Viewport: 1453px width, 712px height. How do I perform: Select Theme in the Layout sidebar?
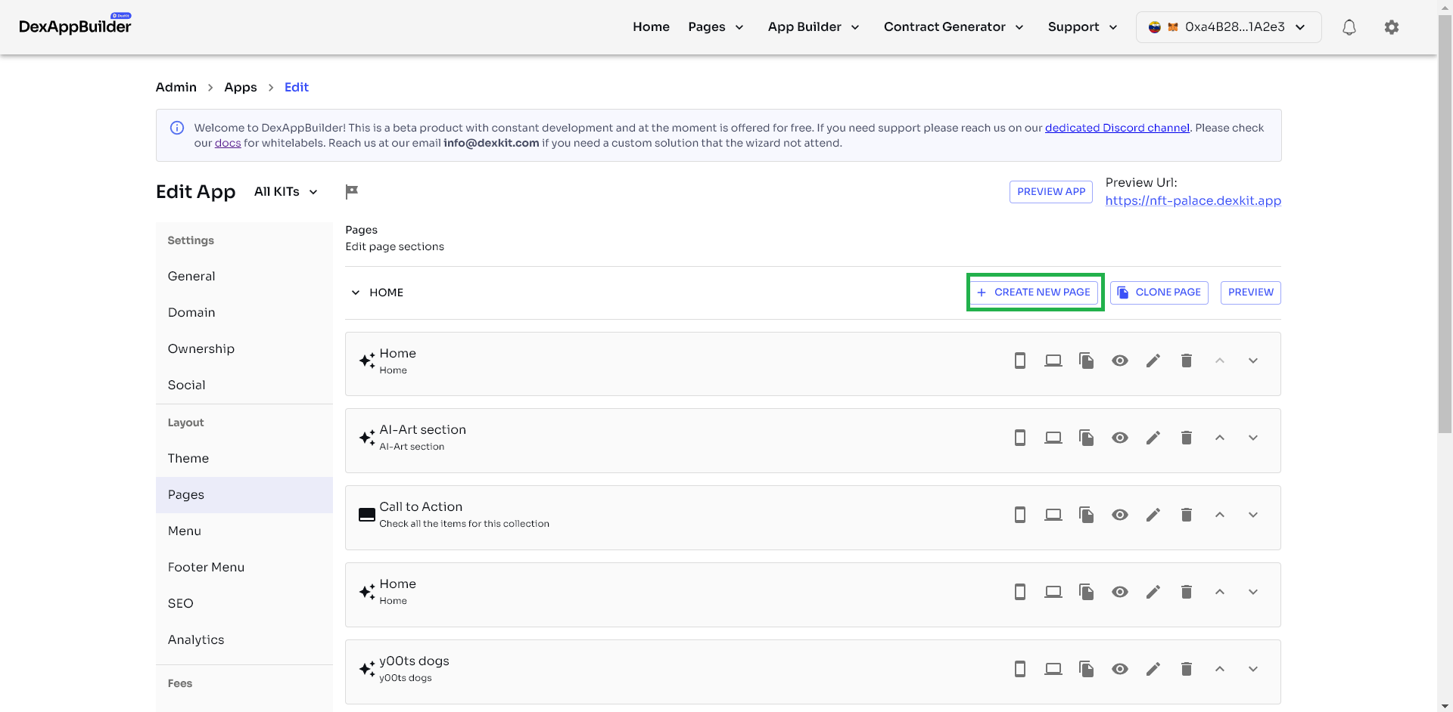188,458
